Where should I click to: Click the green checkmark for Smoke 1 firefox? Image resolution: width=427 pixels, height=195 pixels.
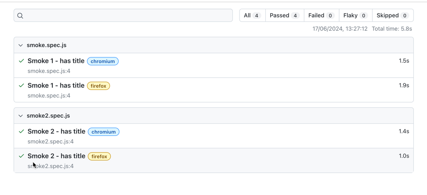pyautogui.click(x=21, y=86)
